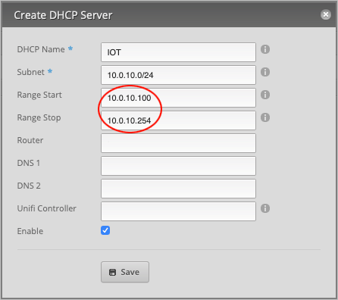The height and width of the screenshot is (300, 338).
Task: Open the Range Start info icon
Action: pos(265,95)
